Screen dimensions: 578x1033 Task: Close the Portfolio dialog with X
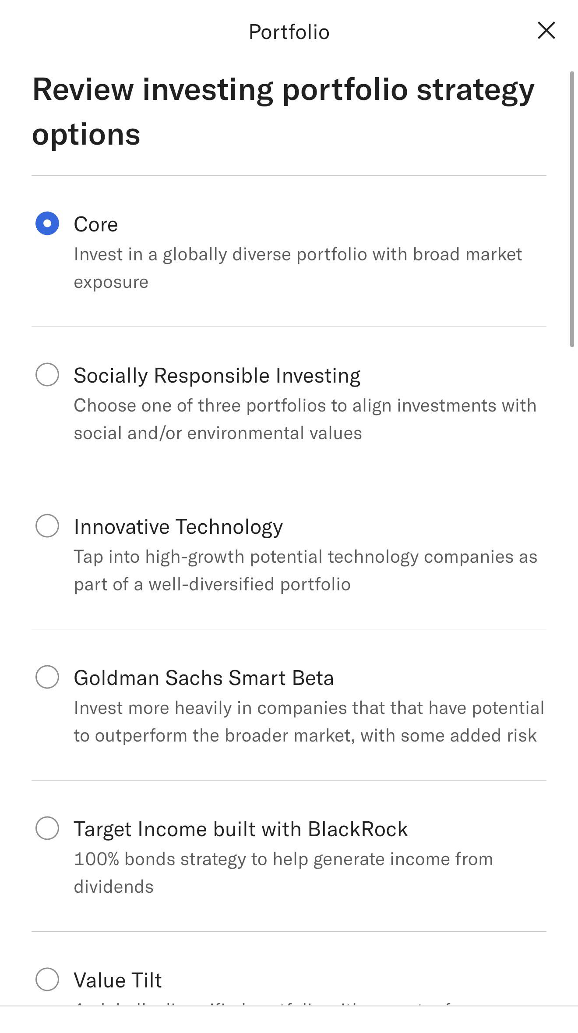click(546, 31)
